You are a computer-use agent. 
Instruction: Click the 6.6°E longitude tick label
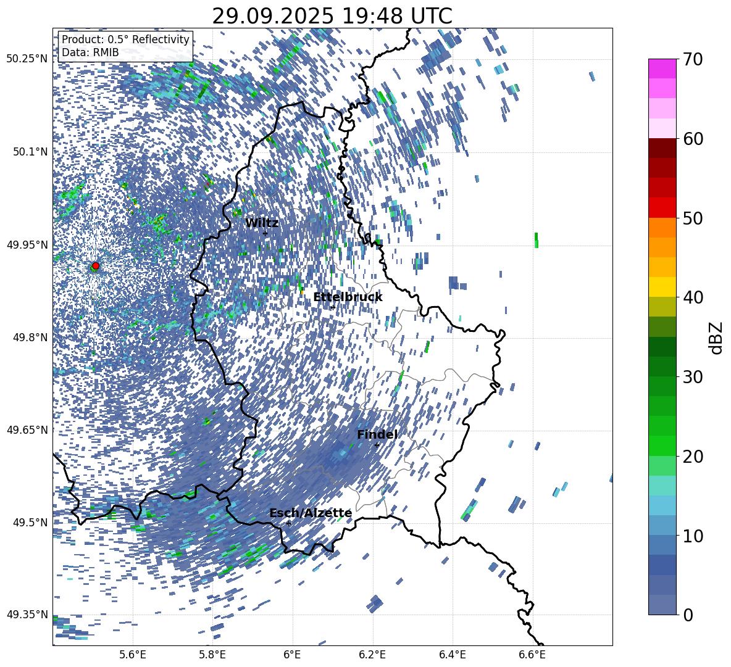pyautogui.click(x=532, y=655)
